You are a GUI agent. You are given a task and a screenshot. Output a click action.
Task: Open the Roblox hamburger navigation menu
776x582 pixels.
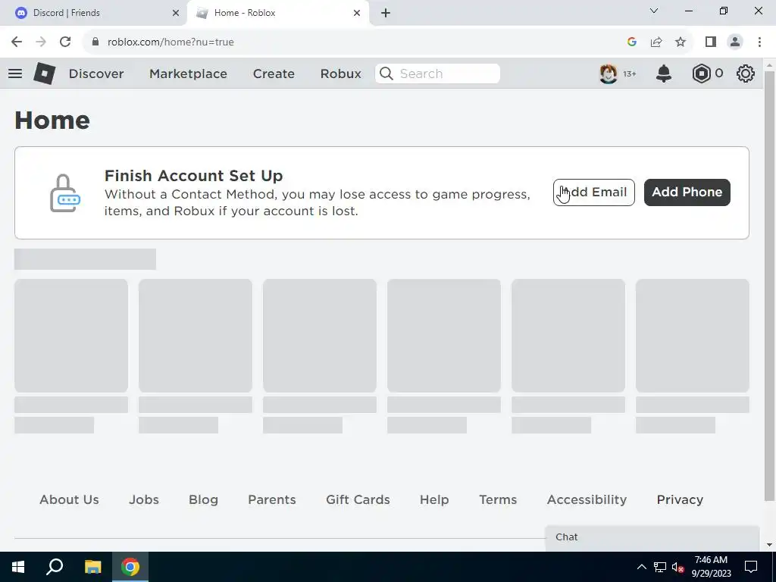pyautogui.click(x=15, y=74)
